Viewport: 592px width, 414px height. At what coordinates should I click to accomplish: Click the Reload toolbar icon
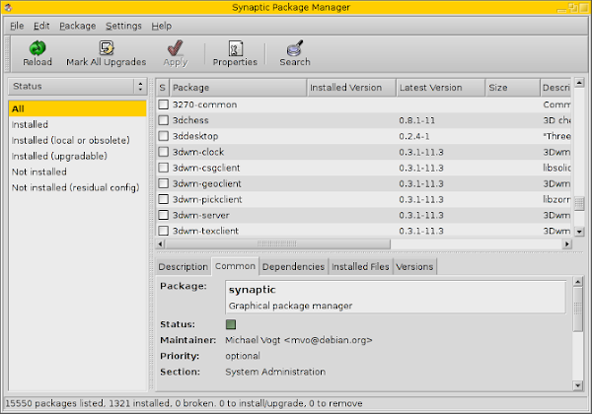tap(37, 48)
